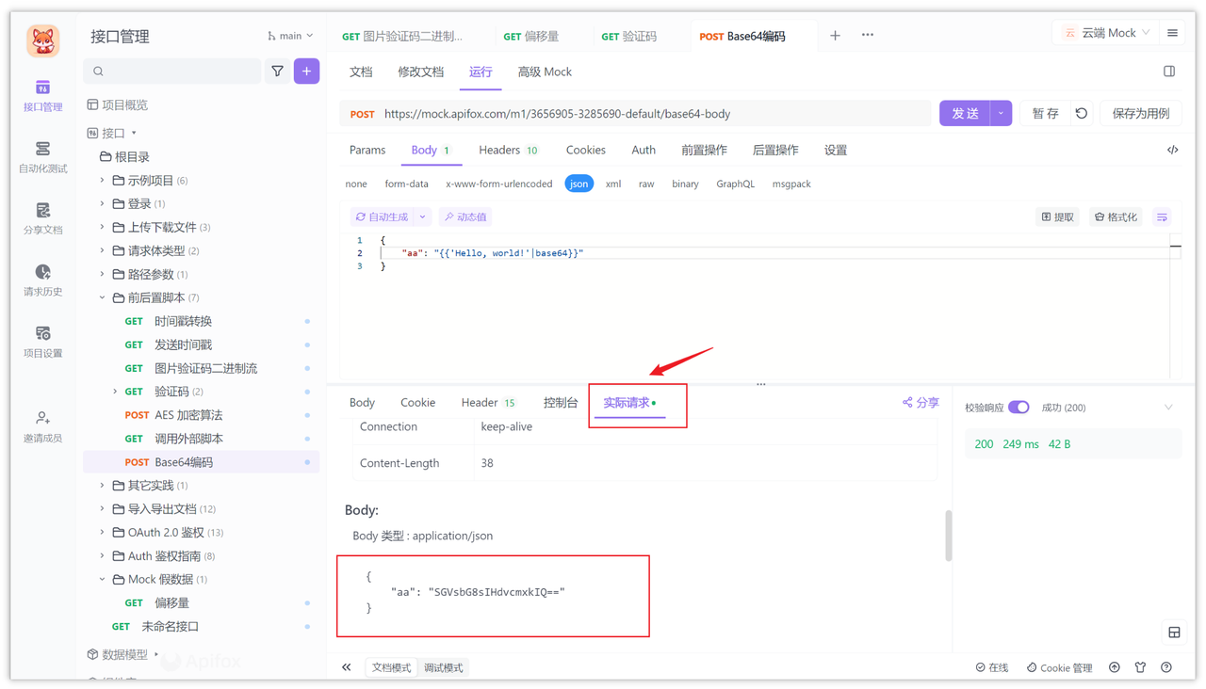Click the shirt theme icon in status bar
This screenshot has width=1206, height=689.
pyautogui.click(x=1141, y=667)
